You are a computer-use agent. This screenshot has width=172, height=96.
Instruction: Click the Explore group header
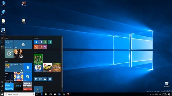point(6,61)
